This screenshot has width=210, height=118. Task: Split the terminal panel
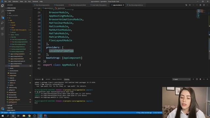click(x=197, y=79)
